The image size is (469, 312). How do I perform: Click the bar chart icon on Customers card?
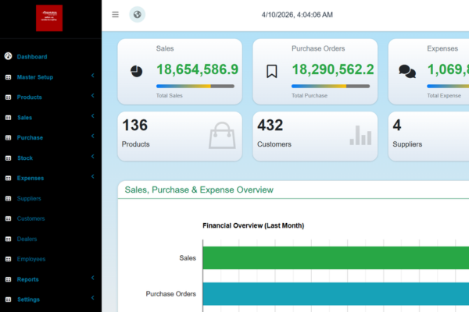coord(360,136)
